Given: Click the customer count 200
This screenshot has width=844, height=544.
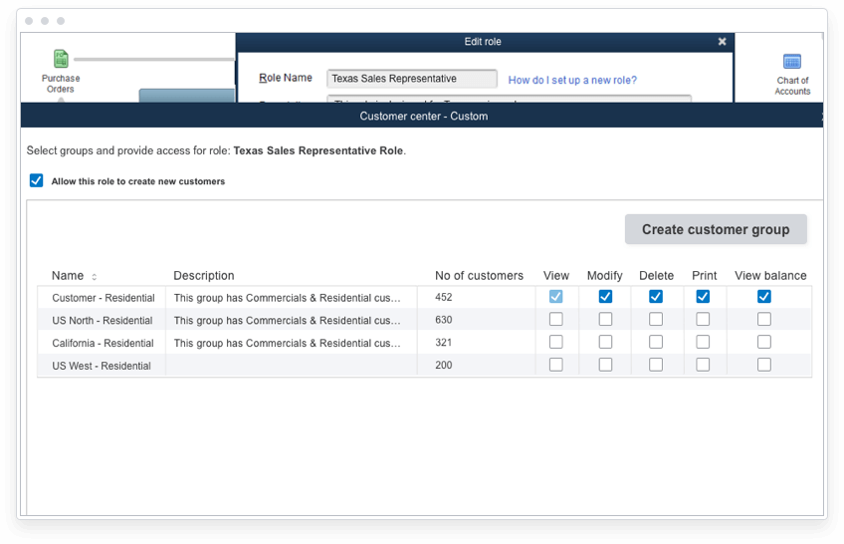Looking at the screenshot, I should coord(444,366).
